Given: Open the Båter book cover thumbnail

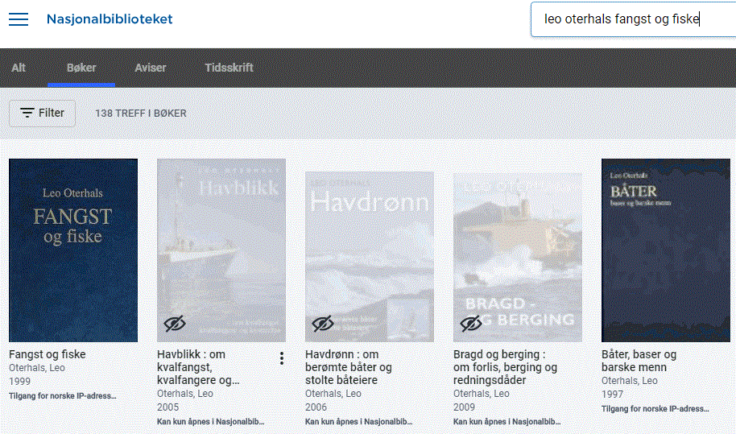Looking at the screenshot, I should 666,250.
